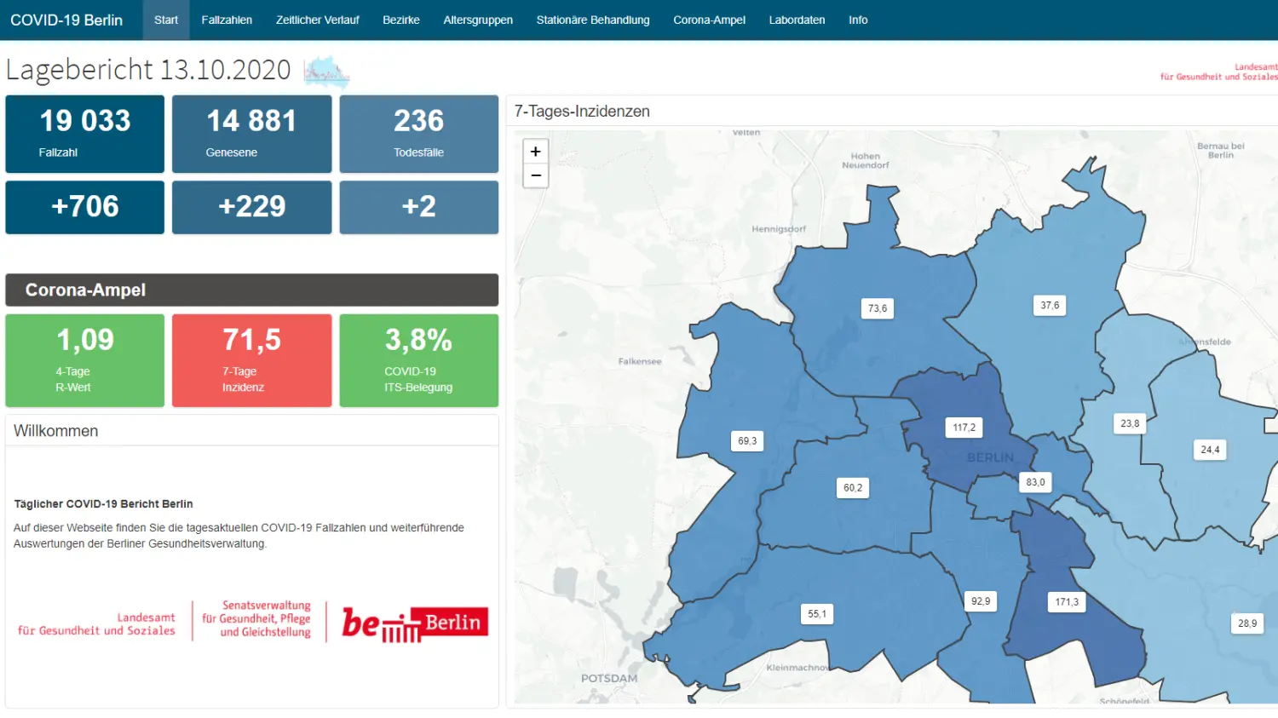Open the Fallzahlen tab
The height and width of the screenshot is (718, 1278).
[x=227, y=20]
